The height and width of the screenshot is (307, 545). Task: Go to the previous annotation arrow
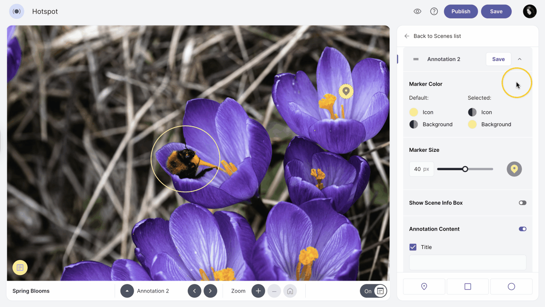195,291
